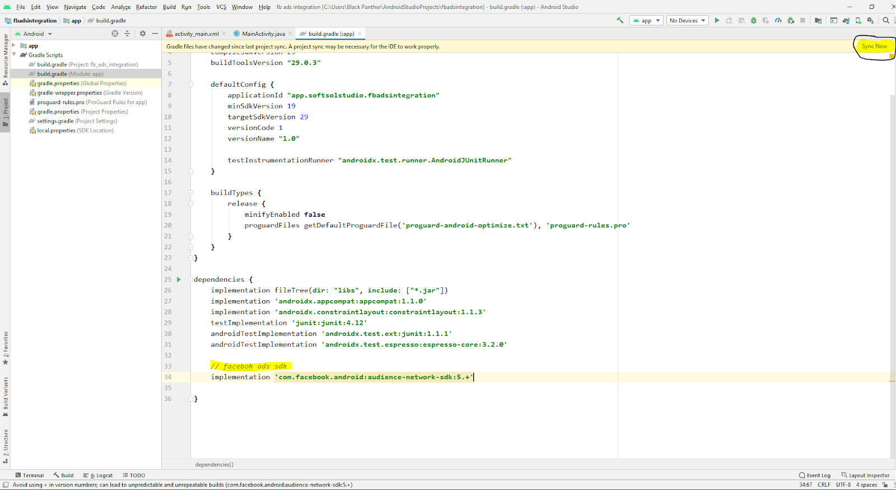Viewport: 896px width, 490px height.
Task: Click the Run Anything toolbar icon
Action: [834, 20]
